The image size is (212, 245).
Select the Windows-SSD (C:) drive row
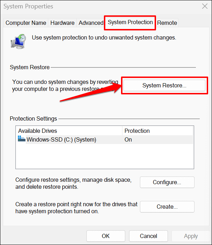point(61,140)
